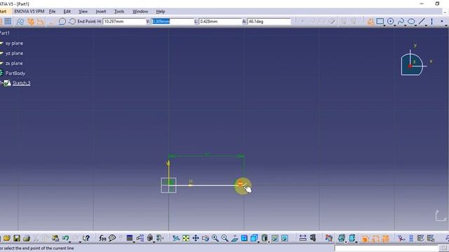449x252 pixels.
Task: Open the Ellipse tool dropdown arrow
Action: (416, 25)
